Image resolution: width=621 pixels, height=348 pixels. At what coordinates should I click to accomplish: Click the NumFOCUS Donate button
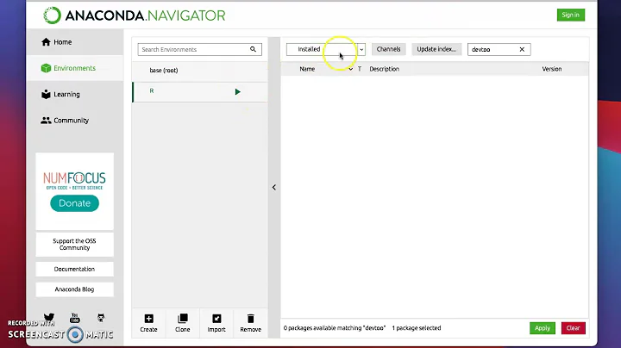tap(74, 203)
